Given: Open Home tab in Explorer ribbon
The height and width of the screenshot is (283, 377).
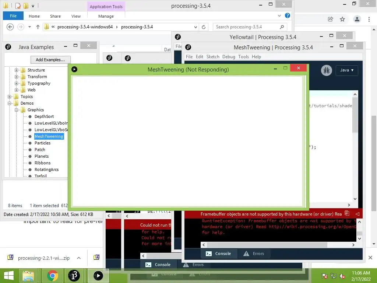Looking at the screenshot, I should tap(34, 16).
